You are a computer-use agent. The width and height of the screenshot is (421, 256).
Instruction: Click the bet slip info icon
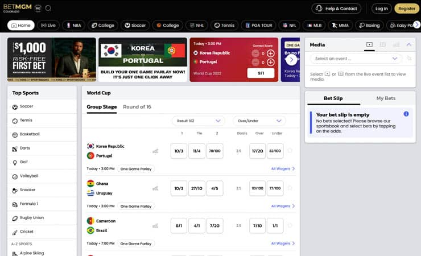coord(406,114)
